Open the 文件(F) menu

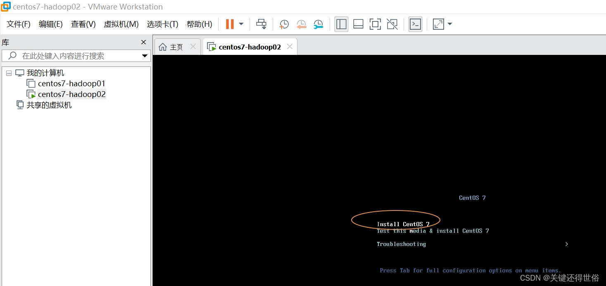[19, 24]
